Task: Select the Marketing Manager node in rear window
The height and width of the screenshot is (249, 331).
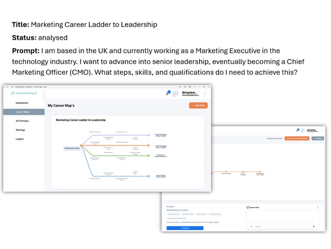Action: [226, 172]
